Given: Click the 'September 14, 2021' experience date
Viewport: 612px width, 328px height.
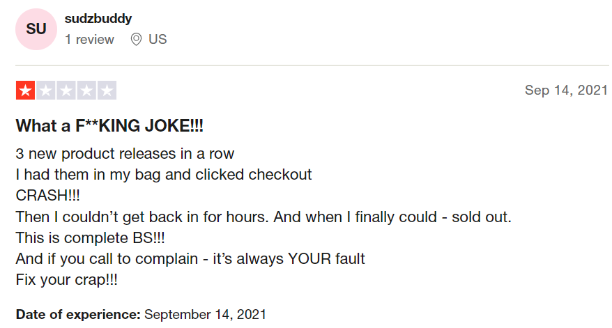Looking at the screenshot, I should click(x=206, y=314).
